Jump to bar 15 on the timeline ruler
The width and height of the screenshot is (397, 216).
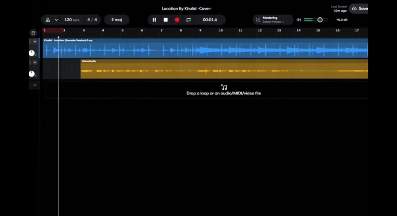coord(318,30)
